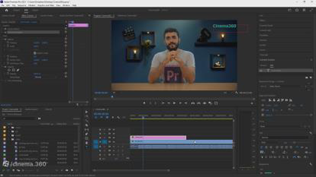Screen dimensions: 316x177
Task: Select the Track Select Forward tool
Action: (x=86, y=116)
